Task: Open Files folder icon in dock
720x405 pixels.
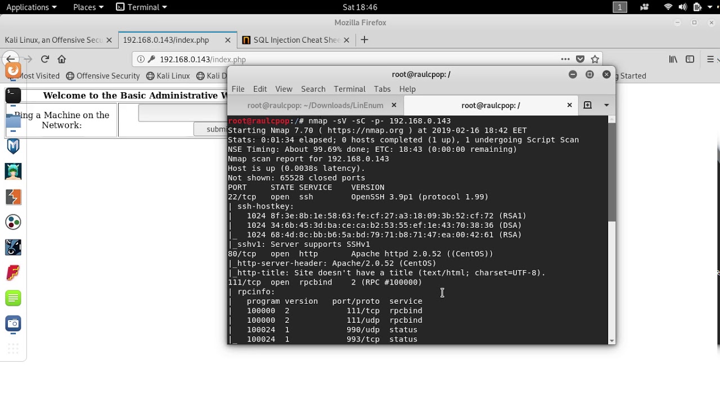Action: pos(13,121)
